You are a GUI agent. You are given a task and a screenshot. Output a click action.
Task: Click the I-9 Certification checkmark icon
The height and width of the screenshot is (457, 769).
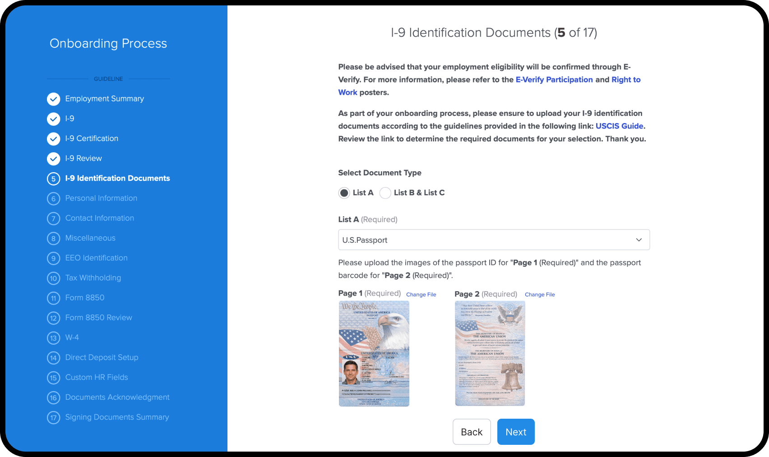pos(53,139)
